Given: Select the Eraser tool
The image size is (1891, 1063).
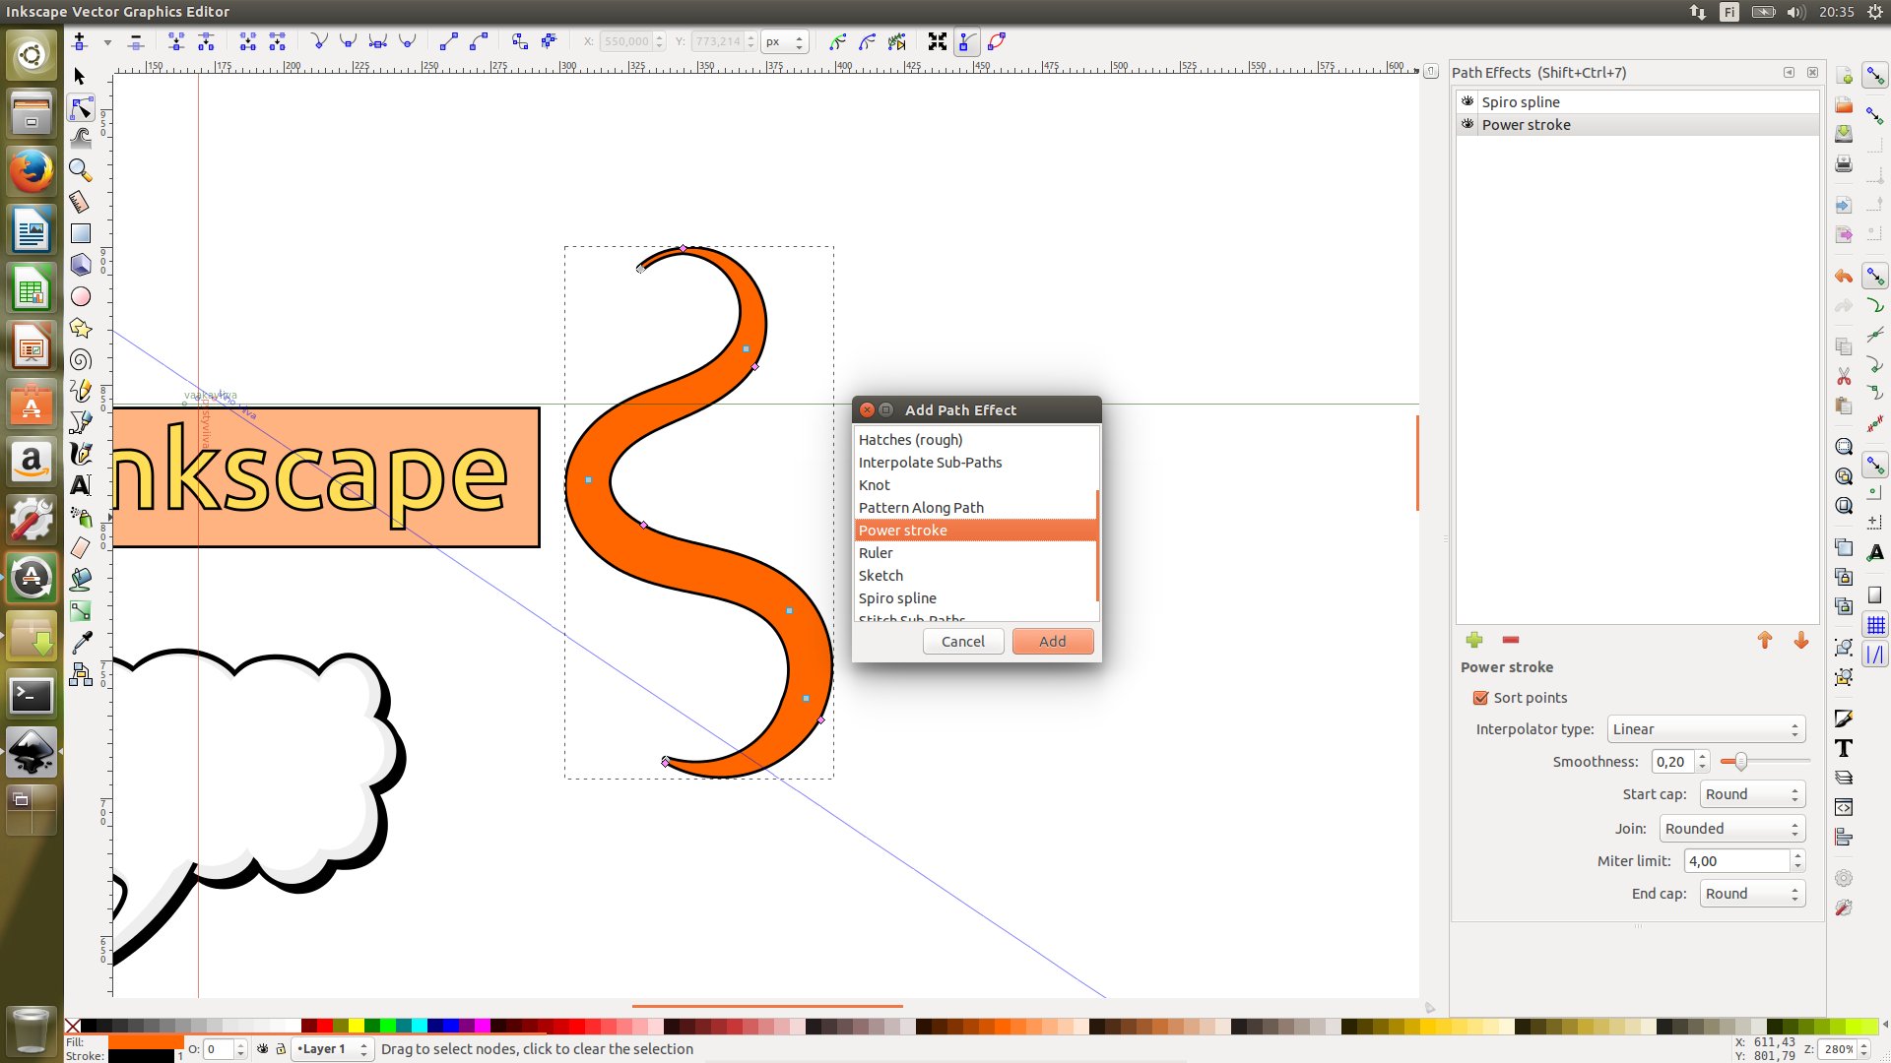Looking at the screenshot, I should coord(81,548).
